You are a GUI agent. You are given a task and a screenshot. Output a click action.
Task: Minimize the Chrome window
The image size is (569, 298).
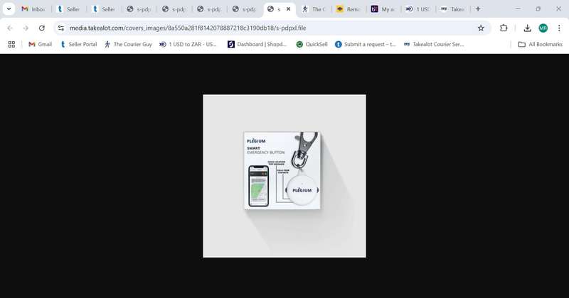[x=518, y=9]
